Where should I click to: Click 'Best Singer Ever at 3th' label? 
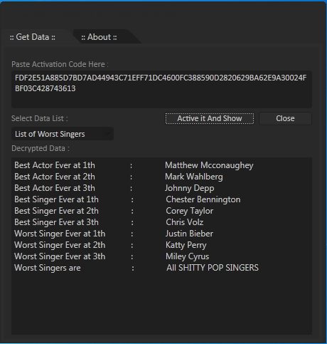56,222
